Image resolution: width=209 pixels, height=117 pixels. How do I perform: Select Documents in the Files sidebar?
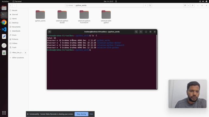(x=18, y=27)
